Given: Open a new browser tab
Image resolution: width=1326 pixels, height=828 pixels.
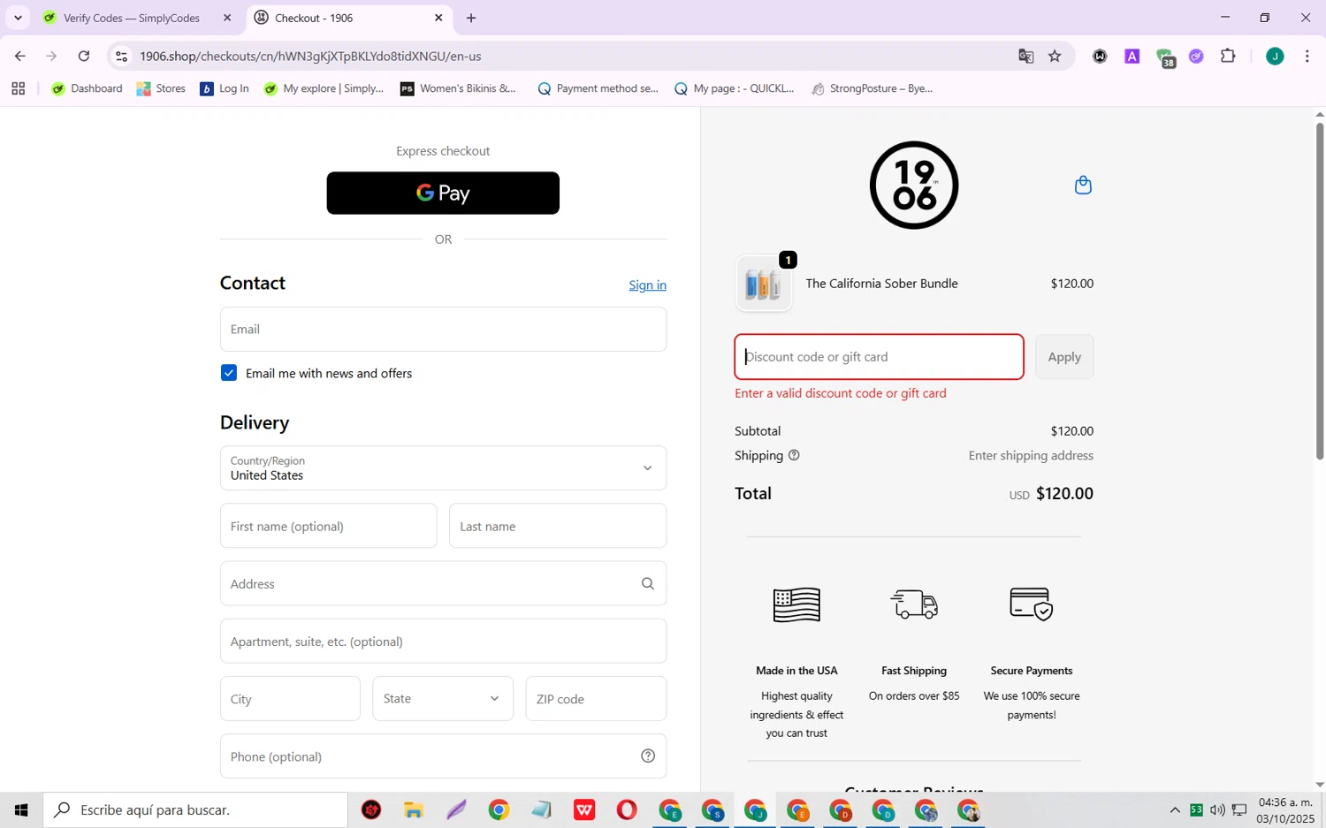Looking at the screenshot, I should click(471, 18).
